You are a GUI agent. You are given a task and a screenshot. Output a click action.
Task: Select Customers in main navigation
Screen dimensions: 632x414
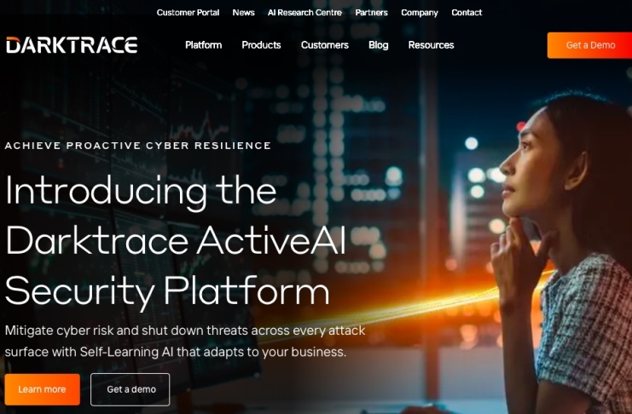[x=324, y=45]
